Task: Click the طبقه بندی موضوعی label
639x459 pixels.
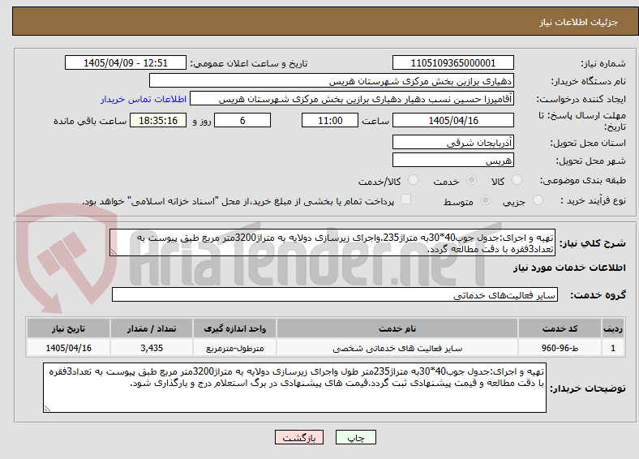Action: (582, 180)
